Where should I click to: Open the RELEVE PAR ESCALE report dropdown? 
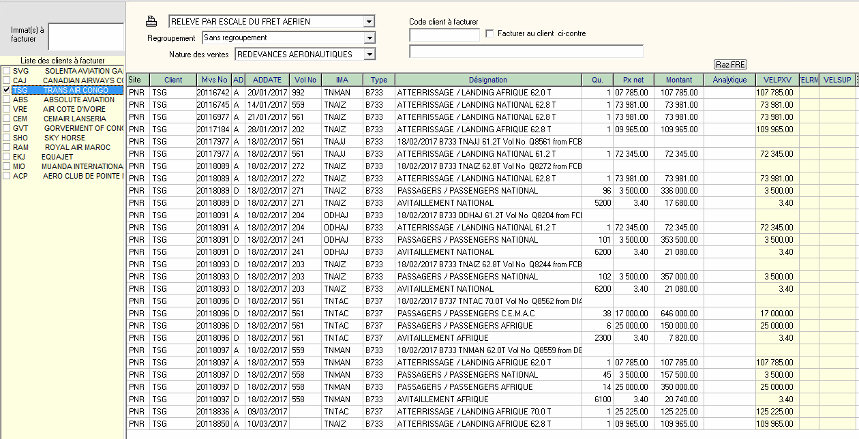(x=369, y=22)
